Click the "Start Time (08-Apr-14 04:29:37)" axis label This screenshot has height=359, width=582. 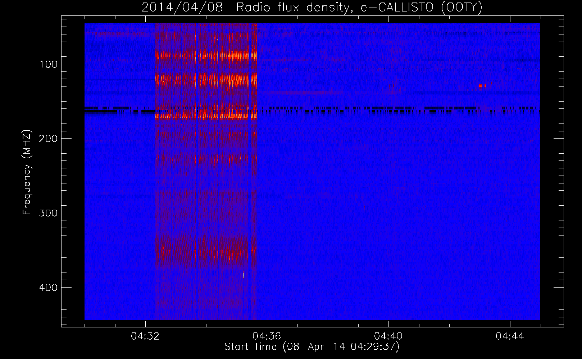(x=312, y=347)
